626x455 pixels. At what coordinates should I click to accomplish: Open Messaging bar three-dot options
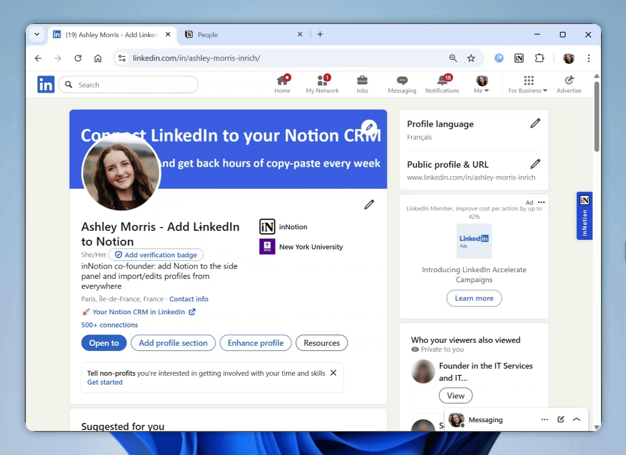pos(545,419)
